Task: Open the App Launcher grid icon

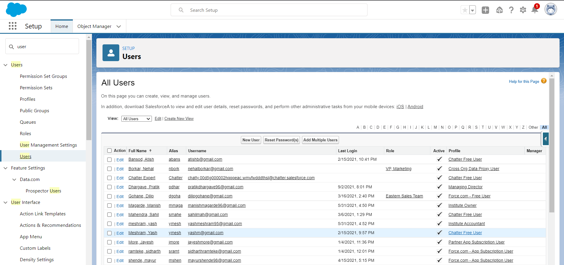Action: pyautogui.click(x=13, y=26)
